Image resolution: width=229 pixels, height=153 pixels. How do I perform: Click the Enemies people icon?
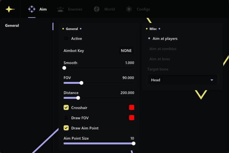pos(60,9)
